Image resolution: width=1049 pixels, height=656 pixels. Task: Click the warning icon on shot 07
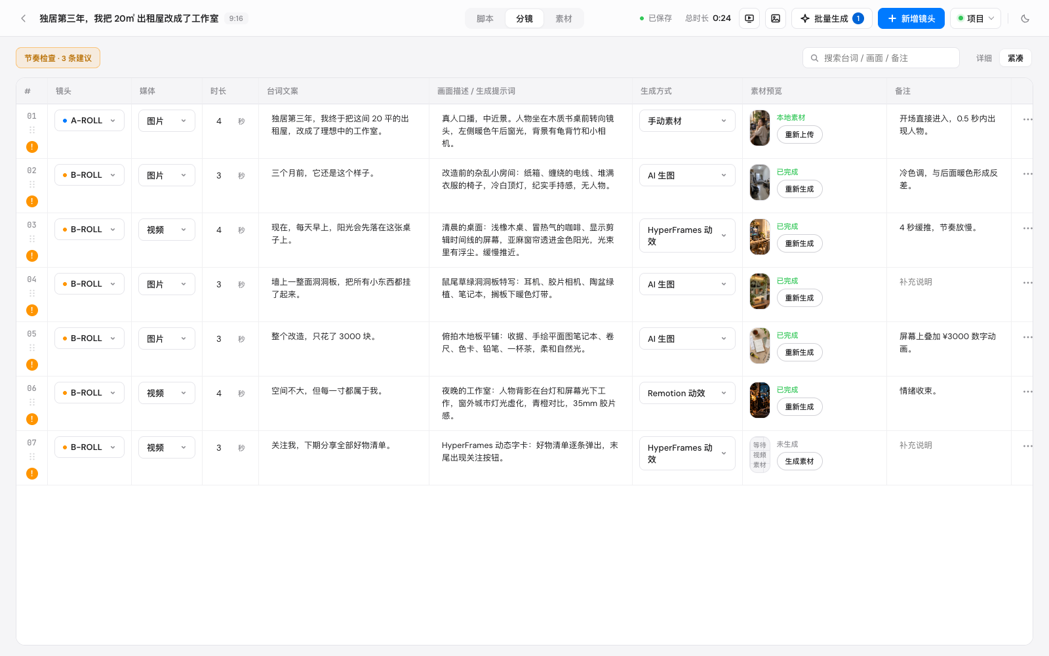point(32,474)
